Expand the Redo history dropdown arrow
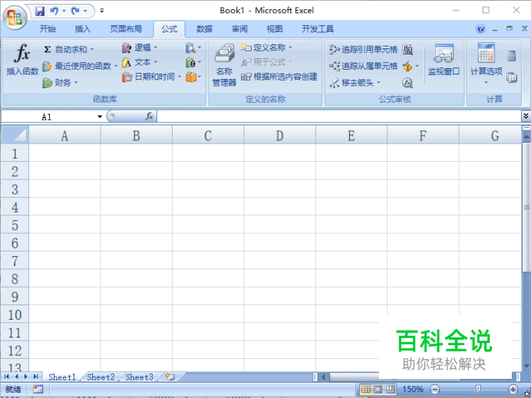This screenshot has height=398, width=531. tap(85, 12)
